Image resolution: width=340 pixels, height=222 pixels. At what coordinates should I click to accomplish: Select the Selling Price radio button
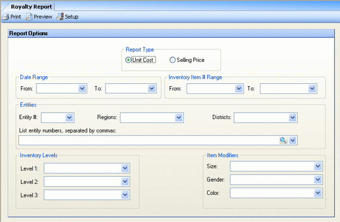click(x=173, y=60)
